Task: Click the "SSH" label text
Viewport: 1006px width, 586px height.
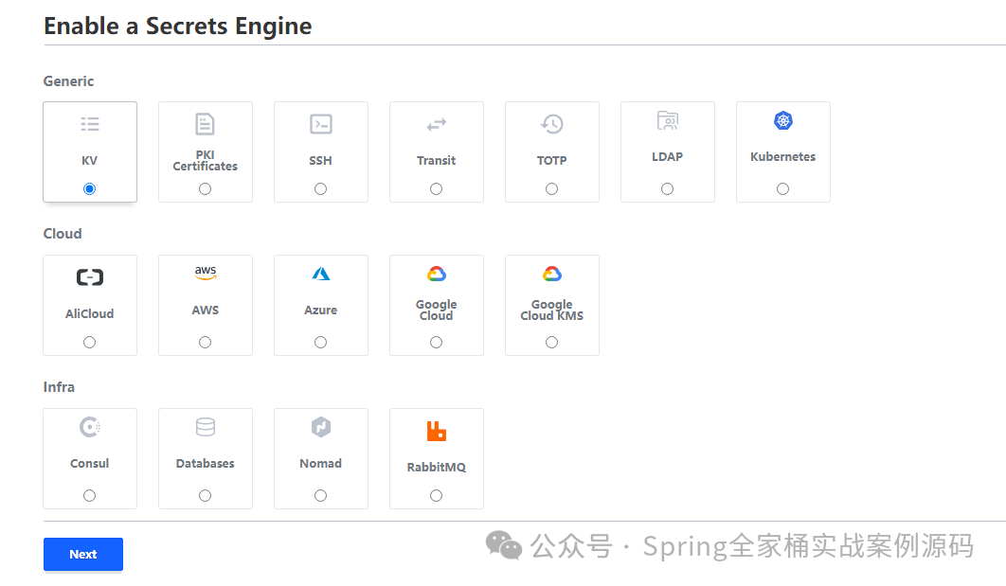Action: click(x=321, y=160)
